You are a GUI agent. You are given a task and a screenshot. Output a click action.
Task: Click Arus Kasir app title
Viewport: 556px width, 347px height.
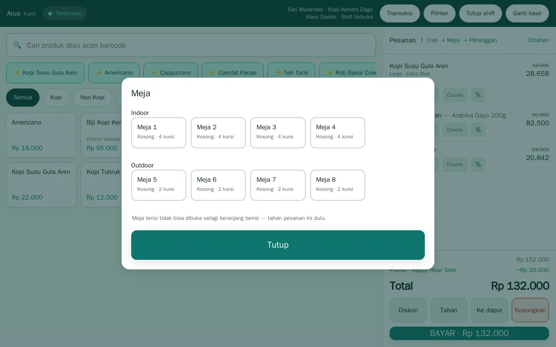click(21, 13)
